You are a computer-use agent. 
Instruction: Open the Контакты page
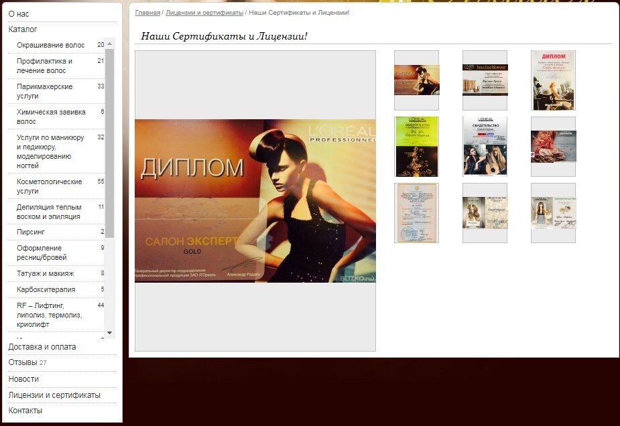point(25,410)
